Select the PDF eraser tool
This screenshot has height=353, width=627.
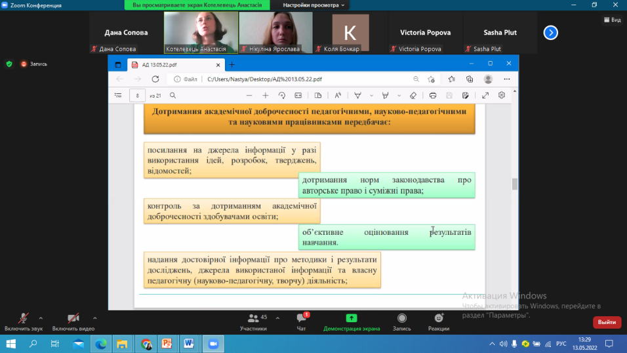click(413, 95)
